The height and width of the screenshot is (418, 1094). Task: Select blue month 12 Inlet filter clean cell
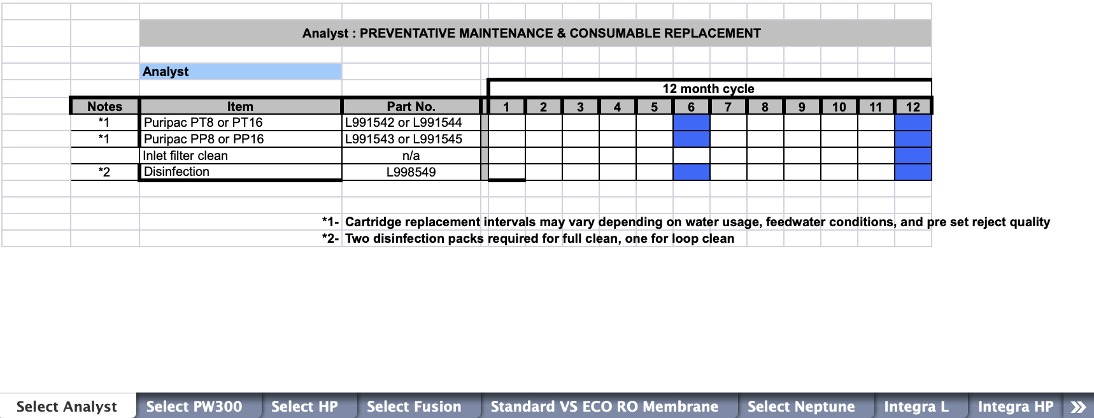coord(913,155)
